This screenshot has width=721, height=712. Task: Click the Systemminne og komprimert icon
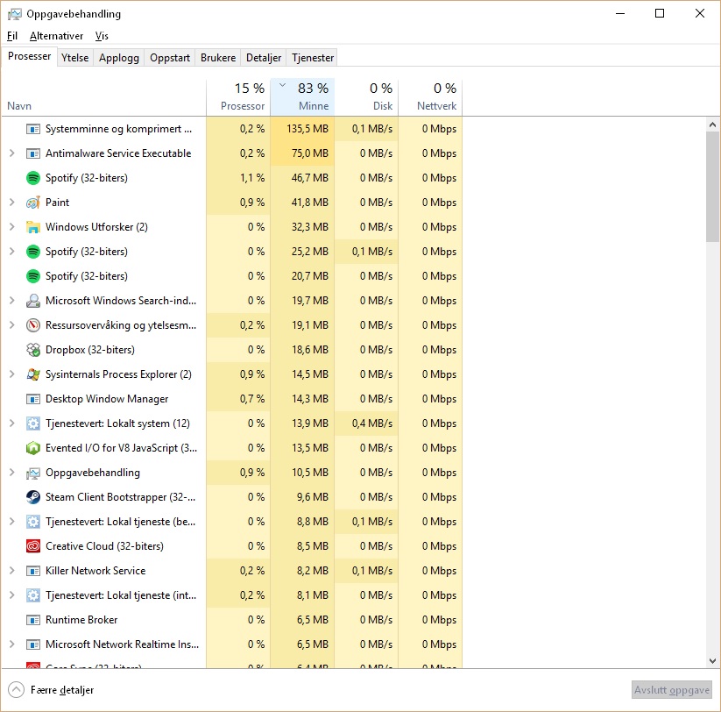pos(33,129)
